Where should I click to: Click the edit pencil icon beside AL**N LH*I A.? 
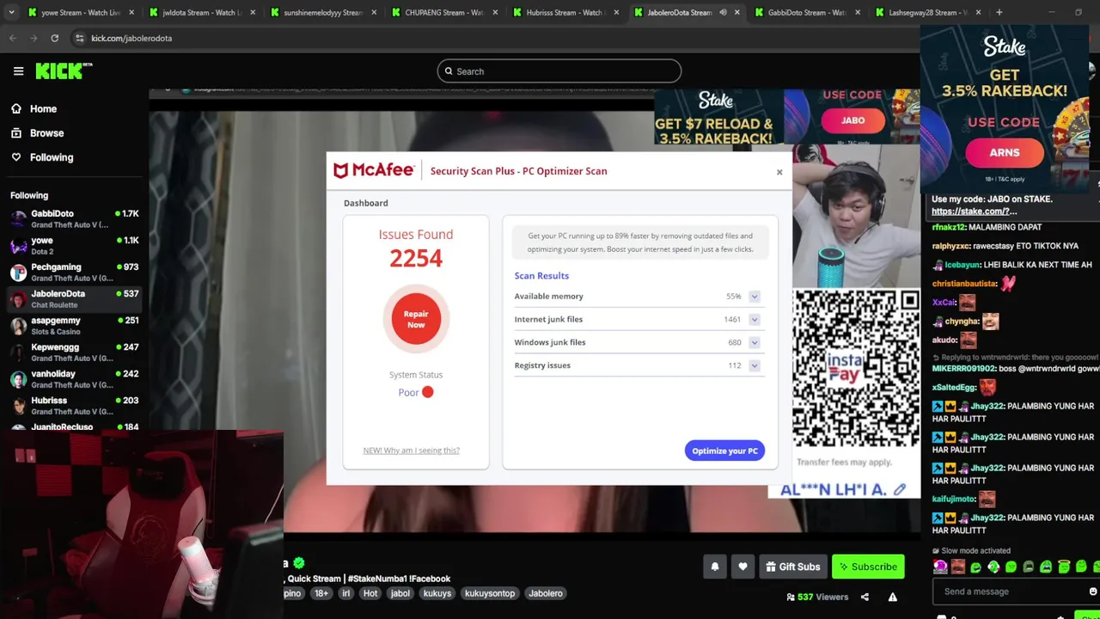tap(899, 489)
